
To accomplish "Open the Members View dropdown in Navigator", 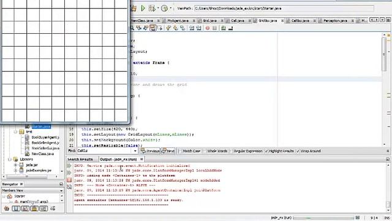I will click(61, 191).
